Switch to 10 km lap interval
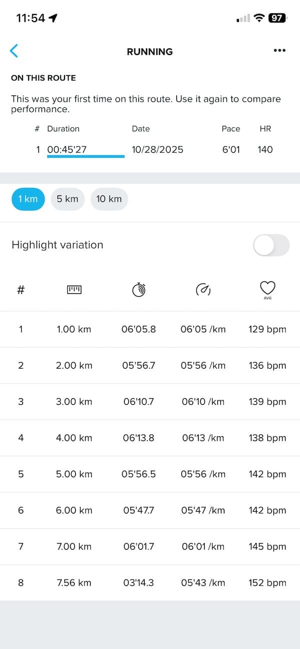This screenshot has height=649, width=300. point(109,199)
